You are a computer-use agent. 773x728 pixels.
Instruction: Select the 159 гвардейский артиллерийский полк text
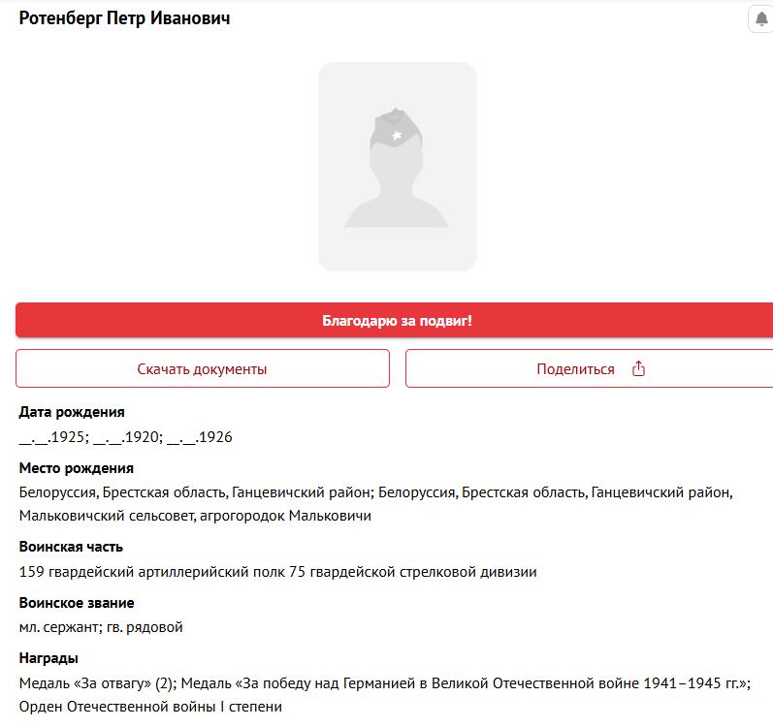[x=152, y=572]
